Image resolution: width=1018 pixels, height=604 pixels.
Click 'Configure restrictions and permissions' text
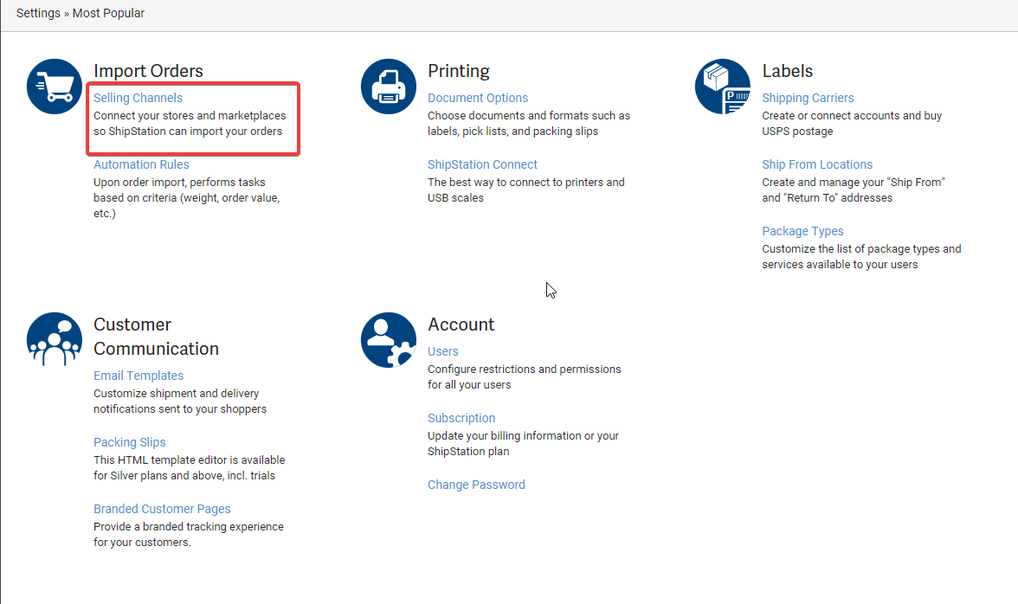tap(524, 377)
